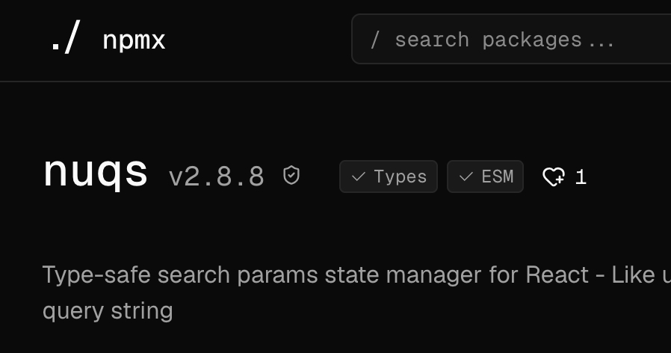Click the word 'ESM' in the badge
This screenshot has width=671, height=353.
[498, 176]
